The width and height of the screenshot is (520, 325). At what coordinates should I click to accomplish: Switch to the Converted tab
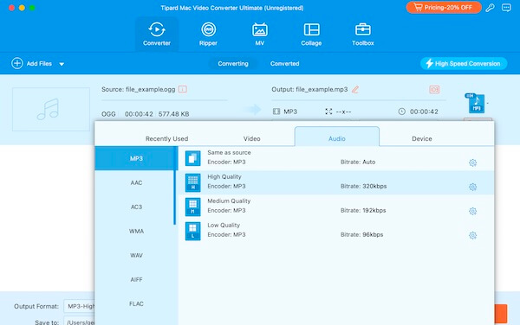coord(284,63)
